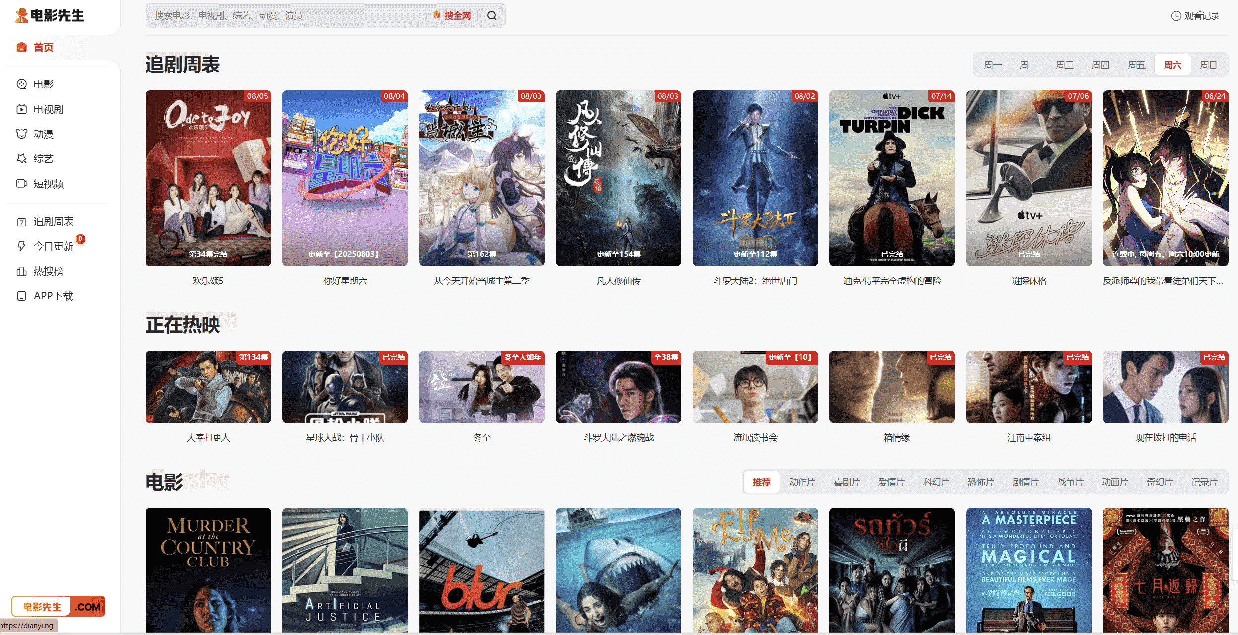Screen dimensions: 1238x635
Task: Click the 现在拨打的电话 title link
Action: [1165, 438]
